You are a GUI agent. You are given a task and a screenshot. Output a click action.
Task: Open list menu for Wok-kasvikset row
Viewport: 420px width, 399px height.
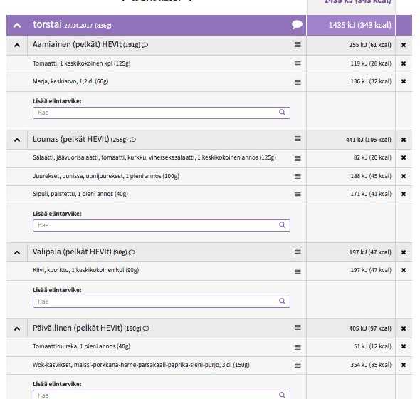click(298, 366)
